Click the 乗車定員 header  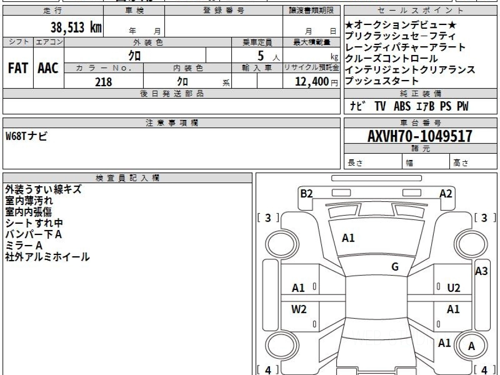(x=257, y=42)
